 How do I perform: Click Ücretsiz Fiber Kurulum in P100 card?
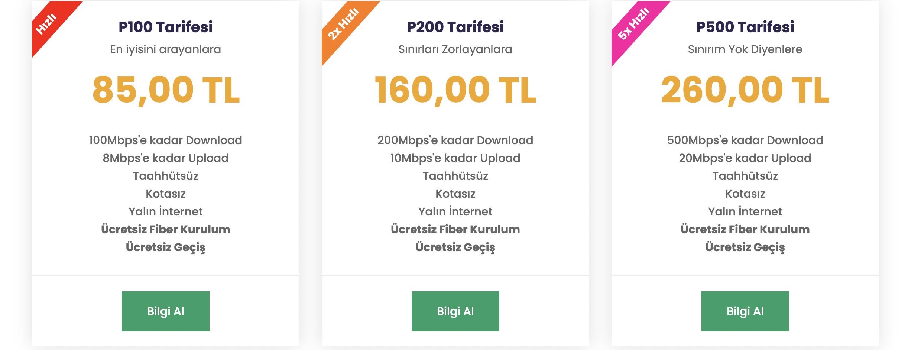[166, 229]
